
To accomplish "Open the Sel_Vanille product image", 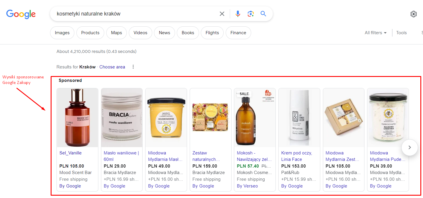I will 78,118.
